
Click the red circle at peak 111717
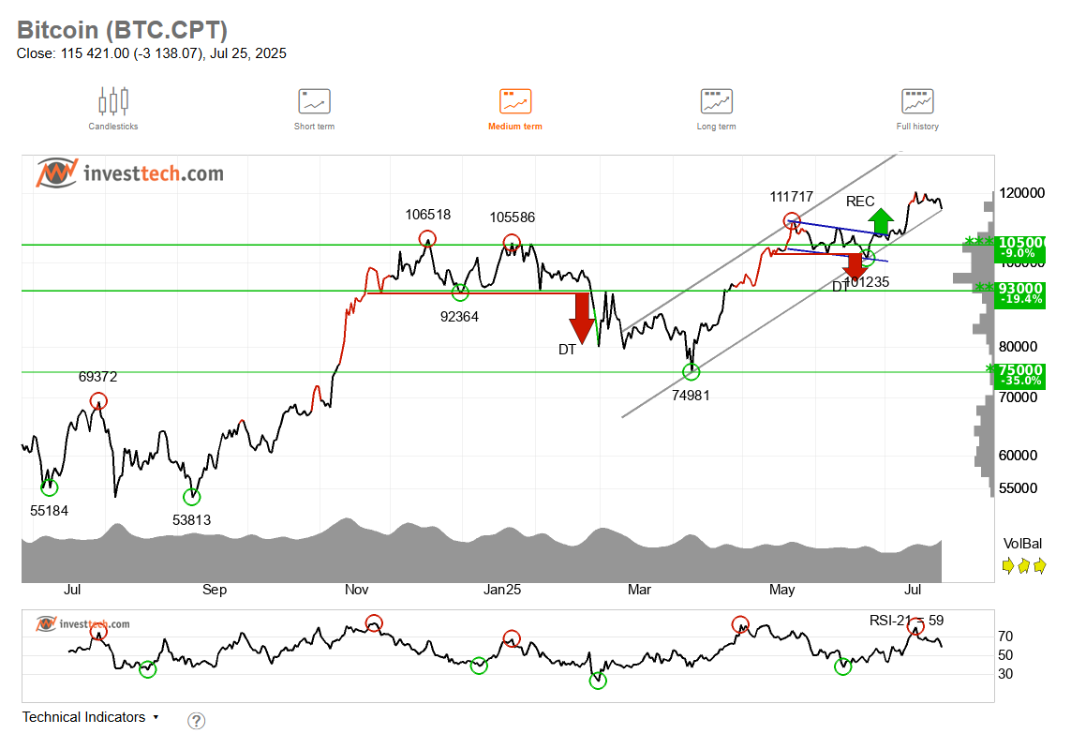click(x=792, y=220)
